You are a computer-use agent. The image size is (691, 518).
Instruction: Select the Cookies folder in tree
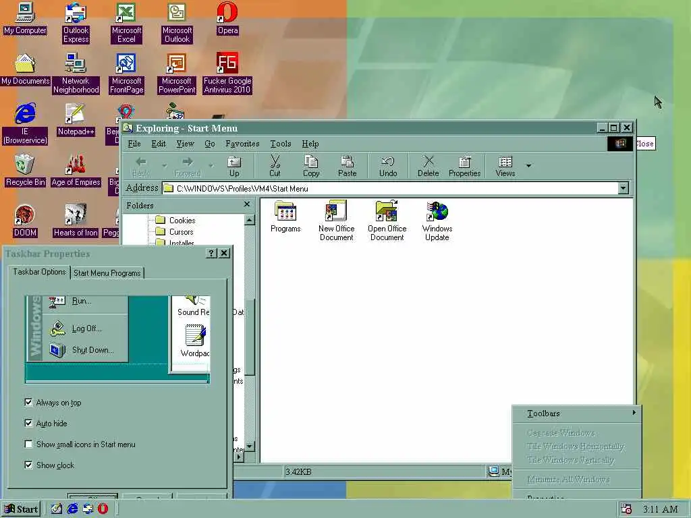coord(175,221)
